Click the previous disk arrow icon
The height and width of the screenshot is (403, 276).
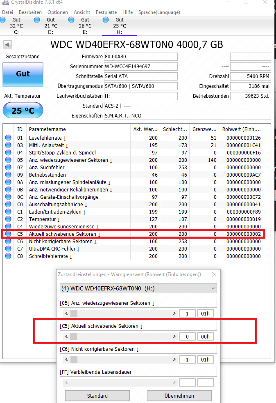tap(7, 44)
